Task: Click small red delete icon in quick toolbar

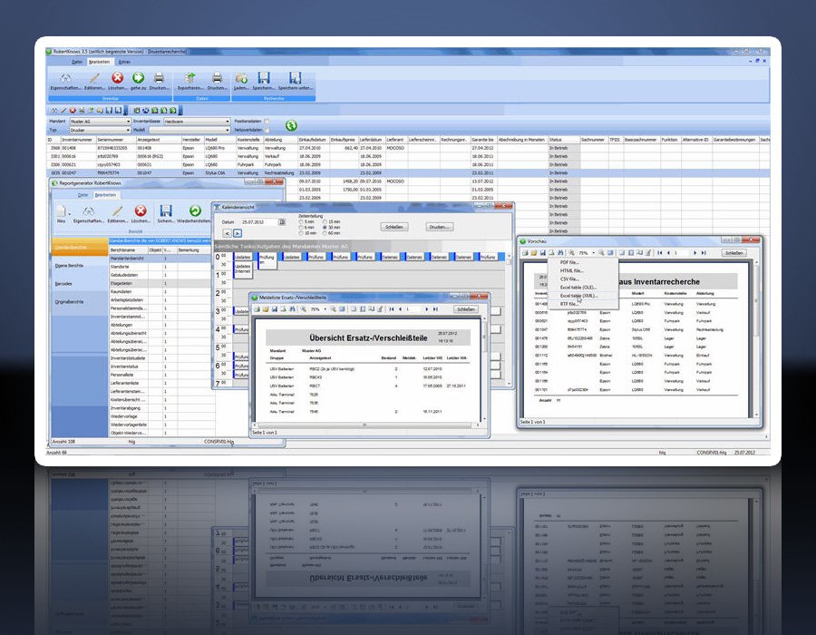Action: coord(73,111)
